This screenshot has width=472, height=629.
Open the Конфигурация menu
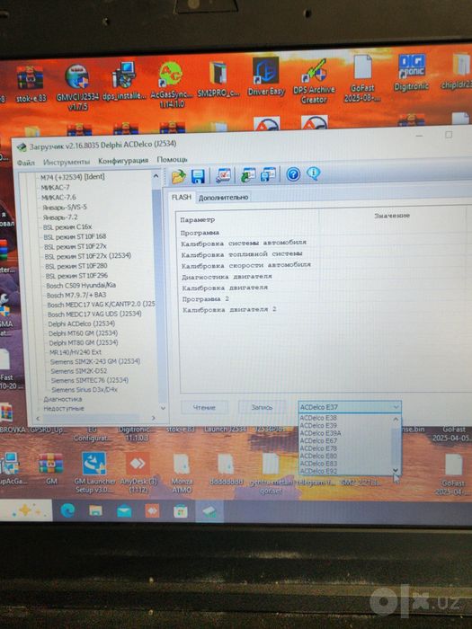pyautogui.click(x=123, y=161)
